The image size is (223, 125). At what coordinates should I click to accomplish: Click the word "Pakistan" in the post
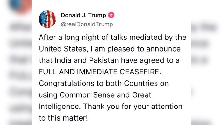[x=104, y=60]
